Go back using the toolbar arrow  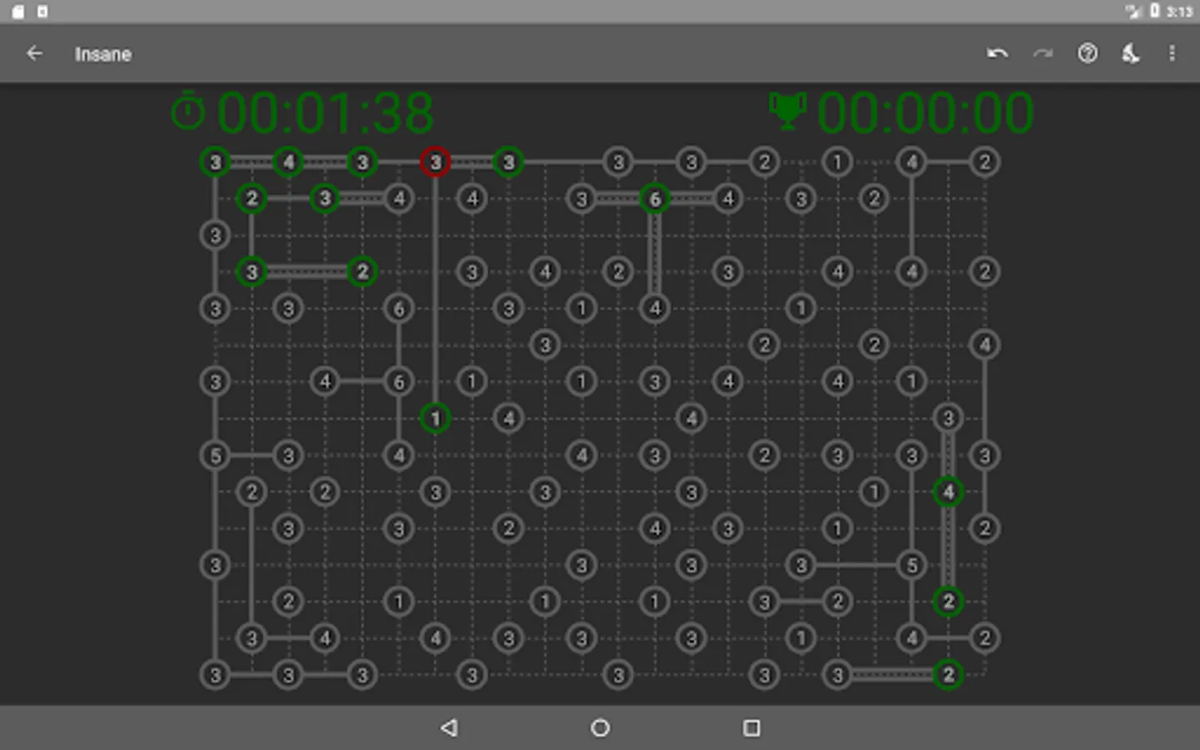pyautogui.click(x=34, y=53)
